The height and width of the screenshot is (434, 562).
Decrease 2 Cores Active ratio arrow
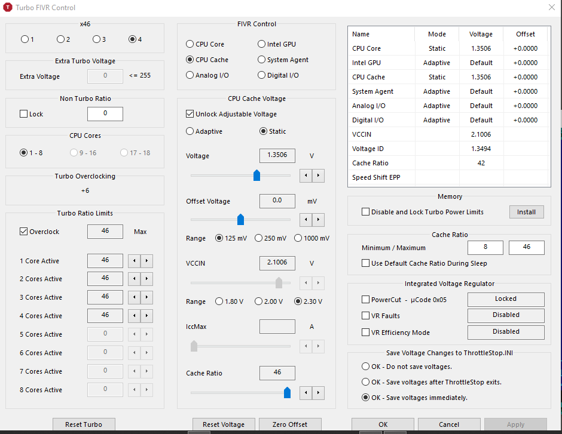(x=135, y=279)
